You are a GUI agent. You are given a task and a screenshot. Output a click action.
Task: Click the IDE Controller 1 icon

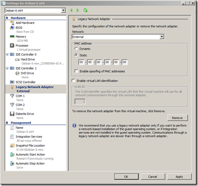click(12, 68)
